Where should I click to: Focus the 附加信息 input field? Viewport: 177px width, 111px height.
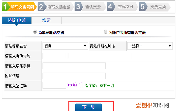(x=74, y=76)
